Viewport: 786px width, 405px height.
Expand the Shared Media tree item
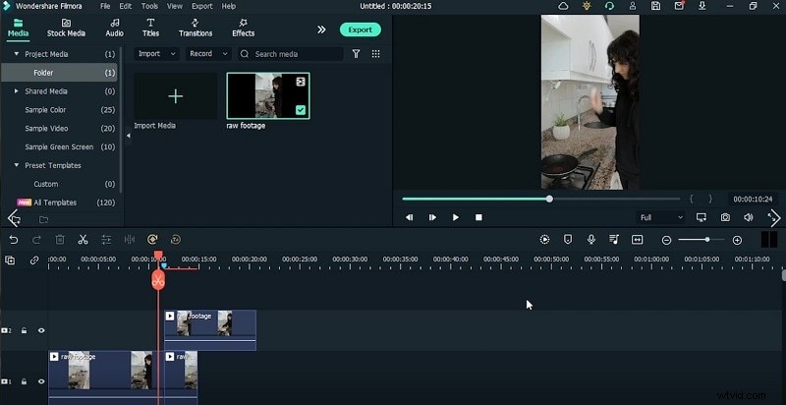[x=17, y=91]
